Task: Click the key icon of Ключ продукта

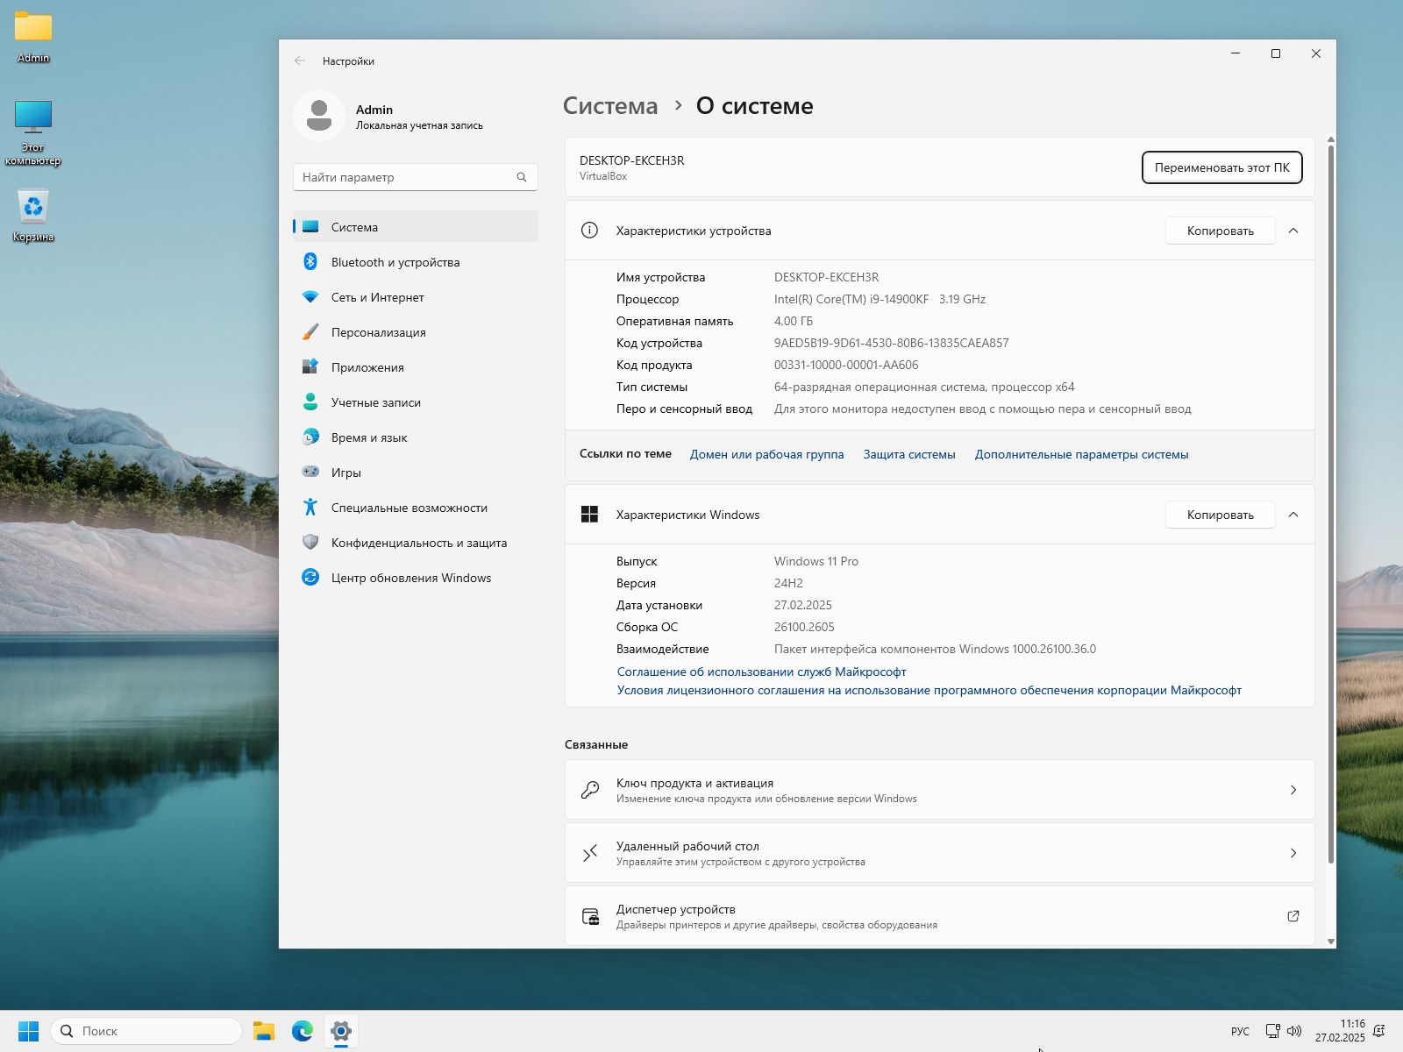Action: click(x=590, y=790)
